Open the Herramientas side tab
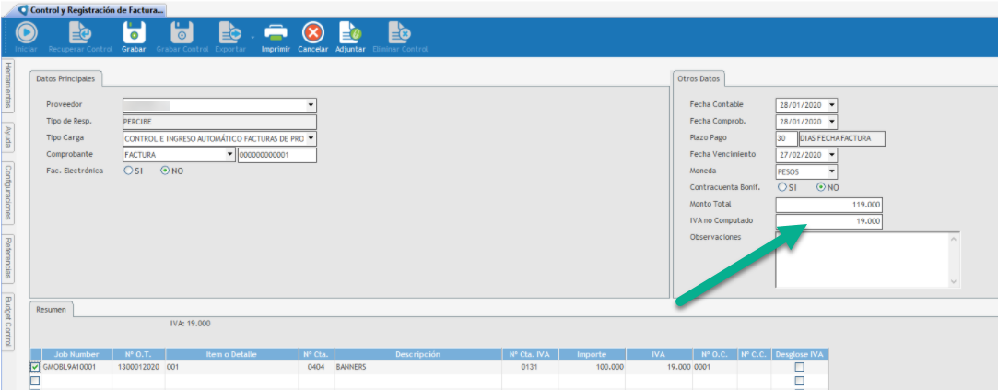Screen dimensions: 998x390 click(x=7, y=87)
